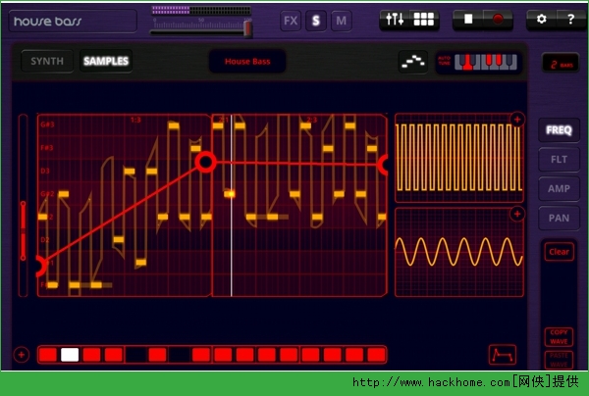The image size is (589, 396).
Task: Click the arpeggiator steps icon
Action: pos(413,62)
